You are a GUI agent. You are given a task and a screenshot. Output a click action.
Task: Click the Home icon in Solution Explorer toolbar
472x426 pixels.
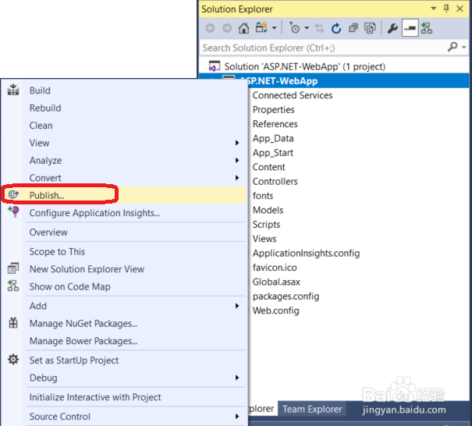tap(244, 28)
